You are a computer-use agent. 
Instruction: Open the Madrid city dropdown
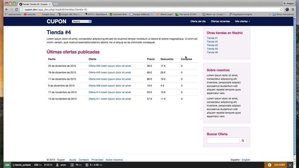point(82,21)
